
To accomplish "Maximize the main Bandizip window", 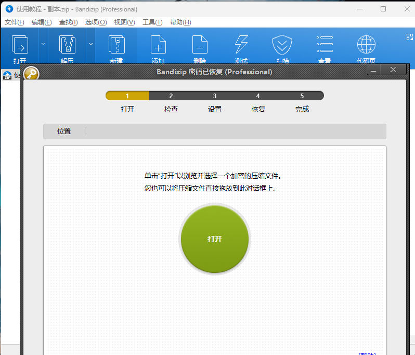I will pyautogui.click(x=383, y=9).
